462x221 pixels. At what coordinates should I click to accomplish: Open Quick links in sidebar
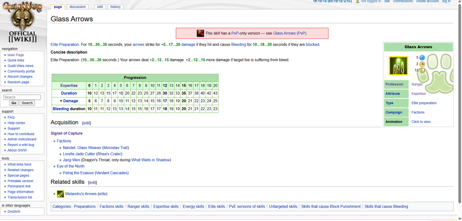point(16,60)
